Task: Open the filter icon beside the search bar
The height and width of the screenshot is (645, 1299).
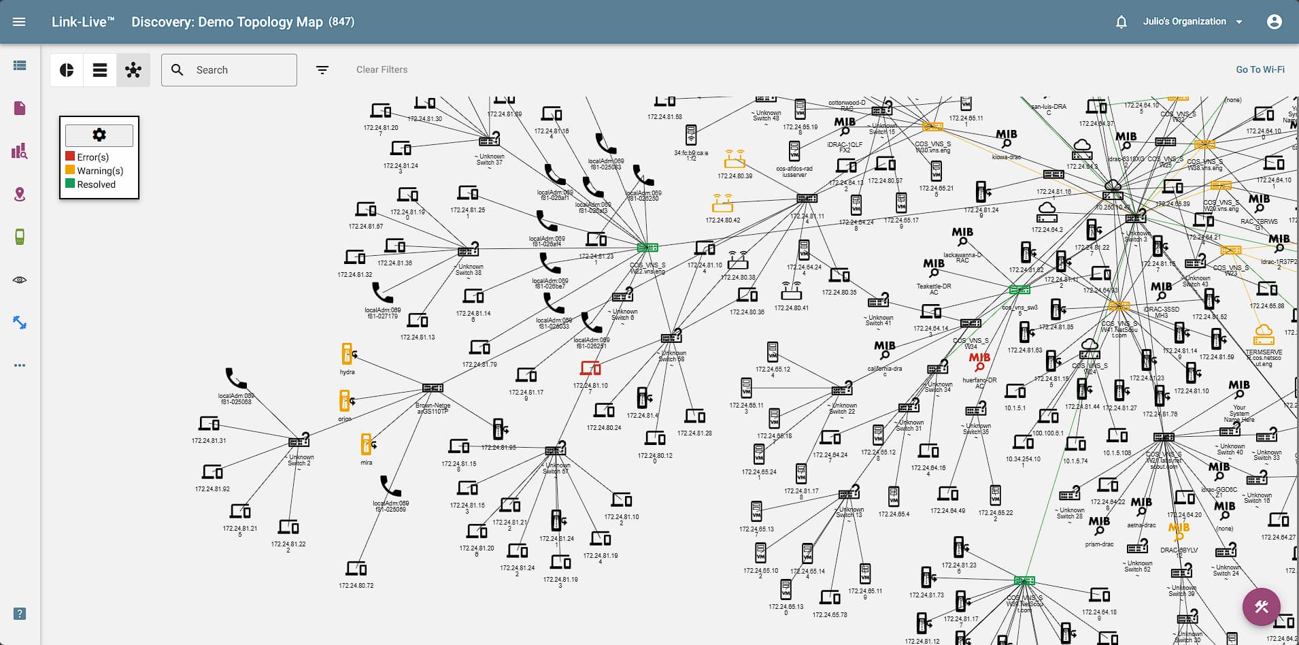Action: [322, 69]
